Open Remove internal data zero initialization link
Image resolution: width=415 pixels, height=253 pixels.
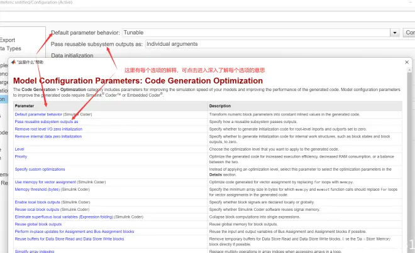click(48, 136)
